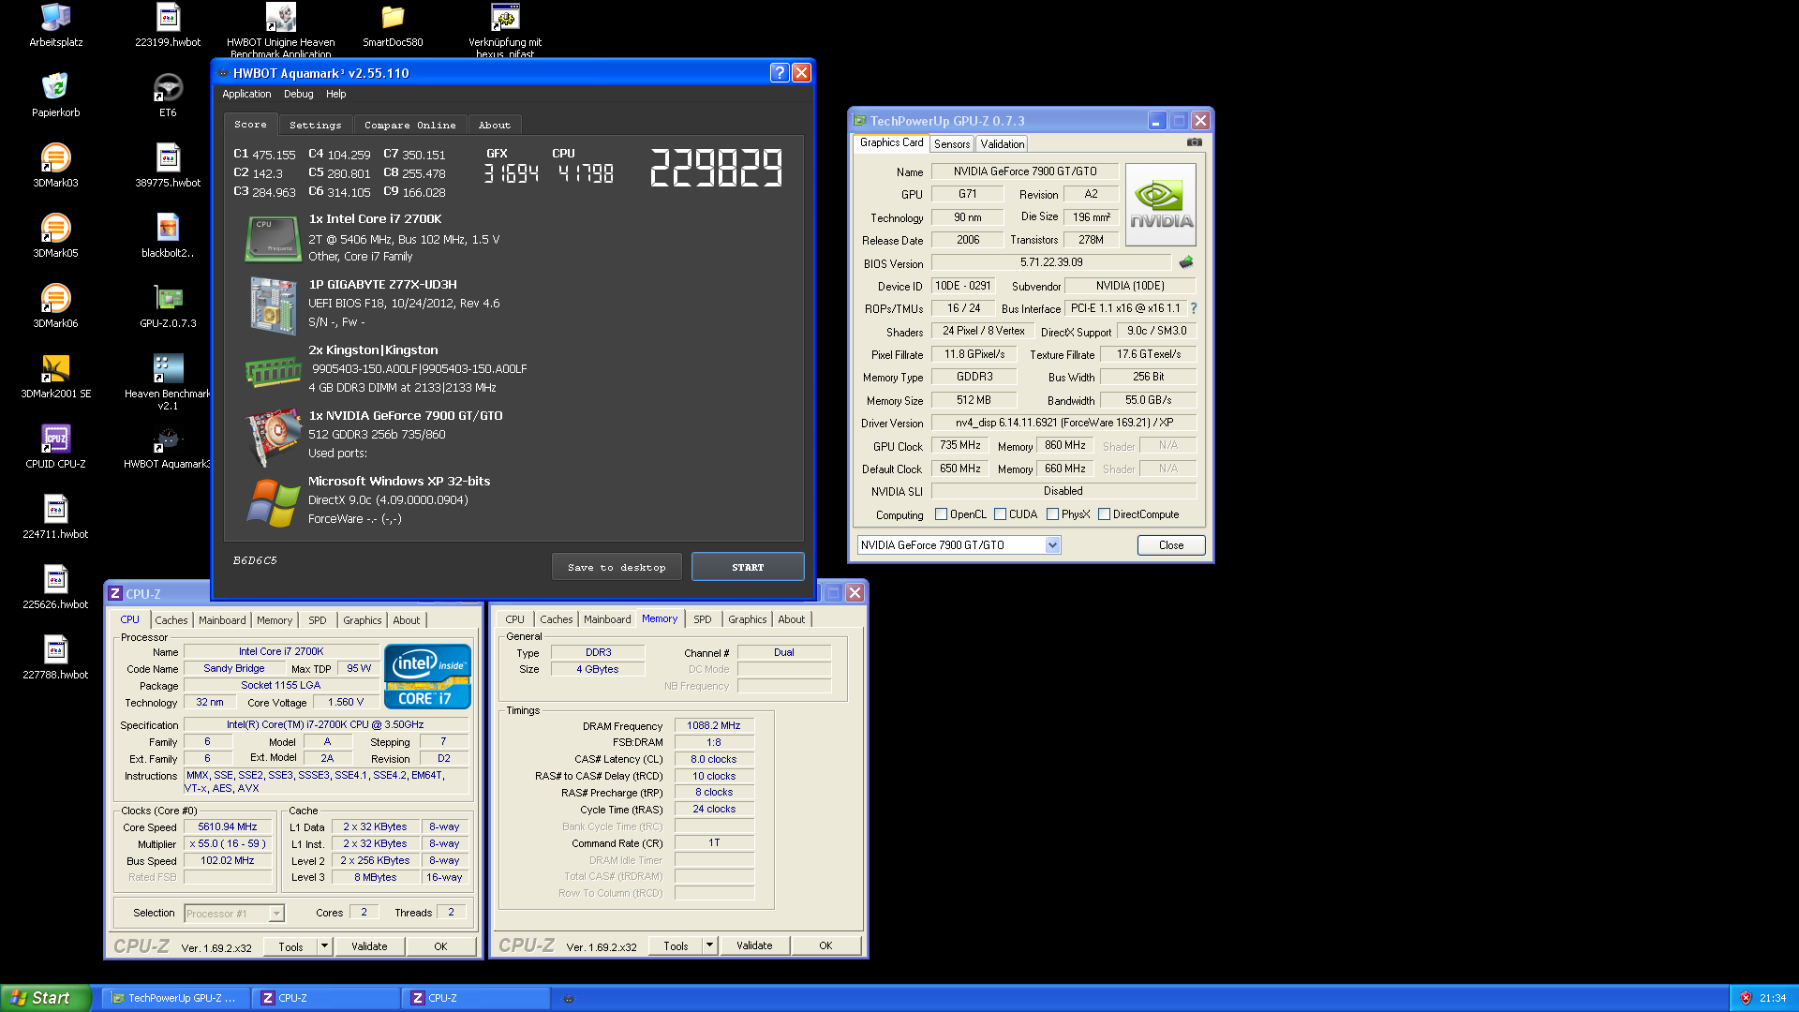Click the B6D6C5 code text
The width and height of the screenshot is (1799, 1012).
255,560
